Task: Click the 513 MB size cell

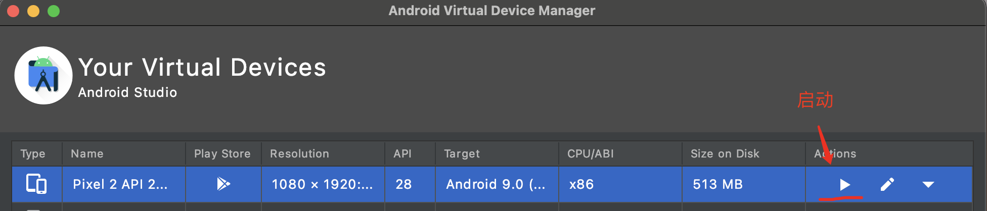Action: pyautogui.click(x=744, y=184)
